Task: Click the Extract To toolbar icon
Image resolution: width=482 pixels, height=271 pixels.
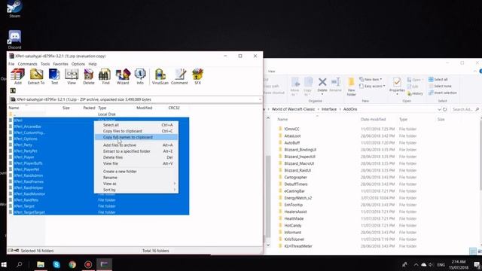Action: tap(36, 77)
